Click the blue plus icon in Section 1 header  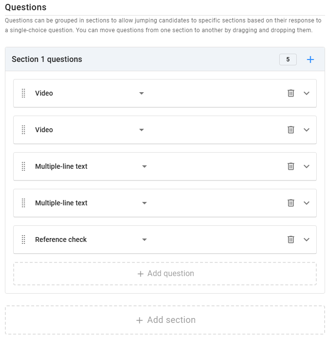coord(310,60)
